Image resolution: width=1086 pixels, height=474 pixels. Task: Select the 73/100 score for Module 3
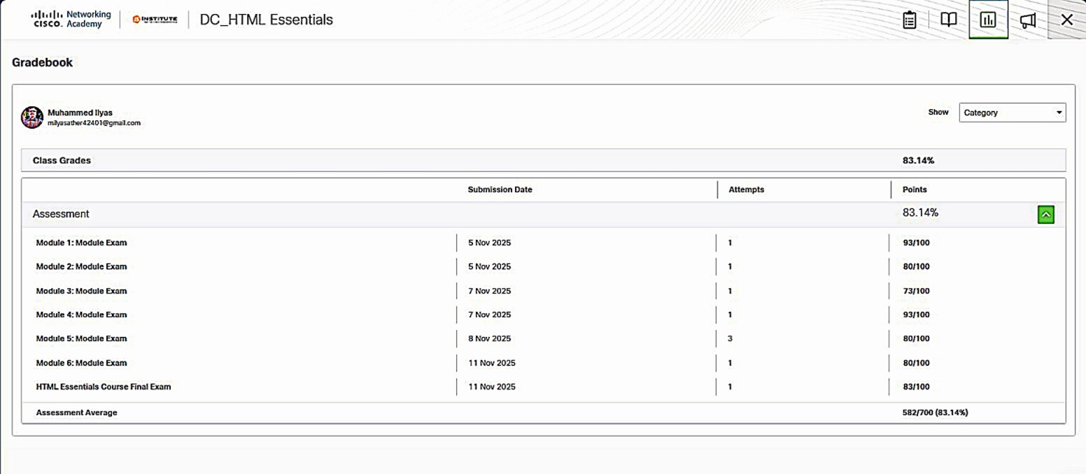click(x=916, y=291)
